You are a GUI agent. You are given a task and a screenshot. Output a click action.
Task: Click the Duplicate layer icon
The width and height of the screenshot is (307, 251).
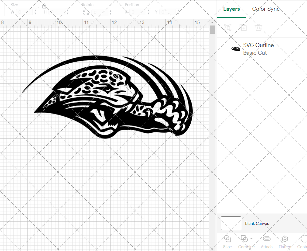pyautogui.click(x=243, y=27)
